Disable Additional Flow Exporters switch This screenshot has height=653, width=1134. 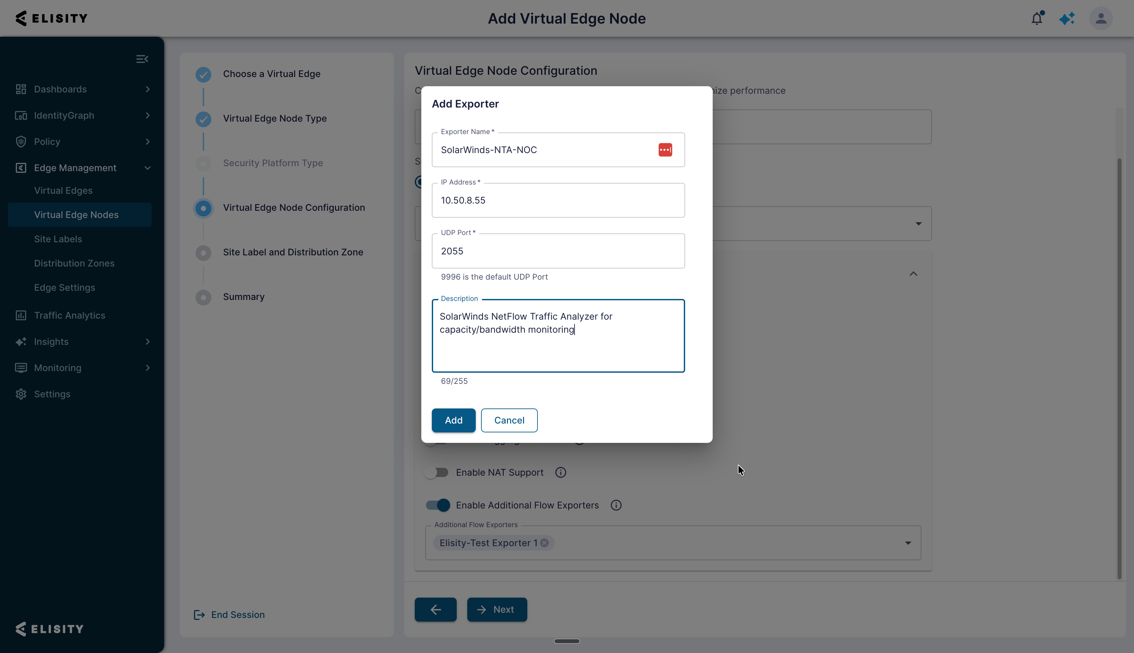tap(438, 505)
